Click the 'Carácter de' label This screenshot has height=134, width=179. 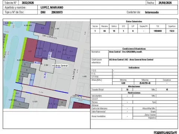point(134,12)
